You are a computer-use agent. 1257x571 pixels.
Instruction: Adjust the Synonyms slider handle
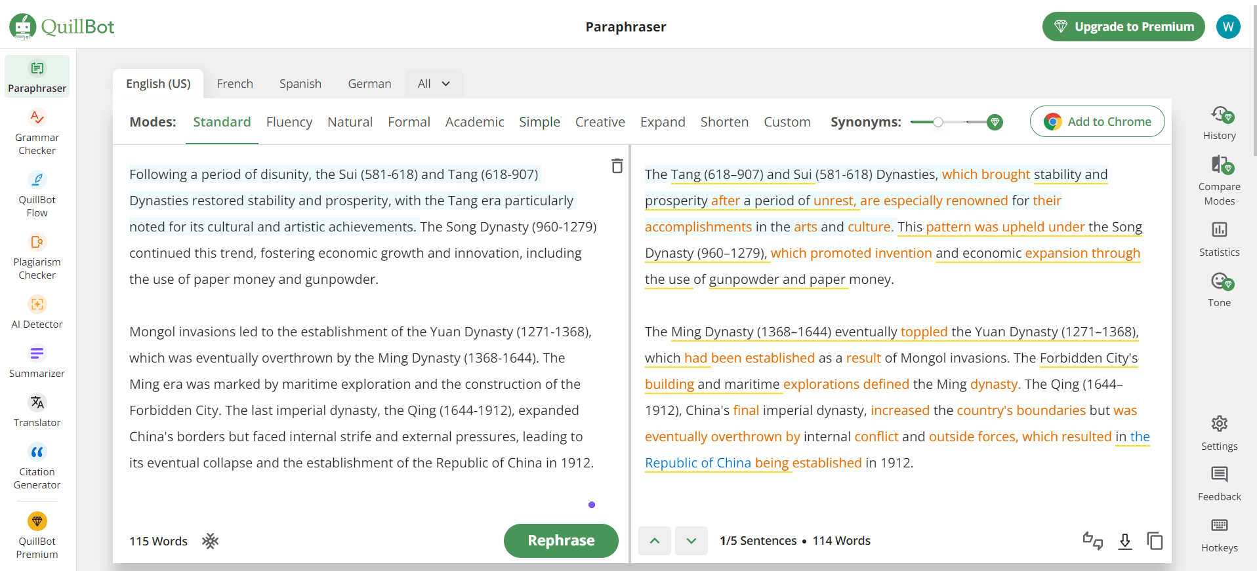[x=938, y=122]
